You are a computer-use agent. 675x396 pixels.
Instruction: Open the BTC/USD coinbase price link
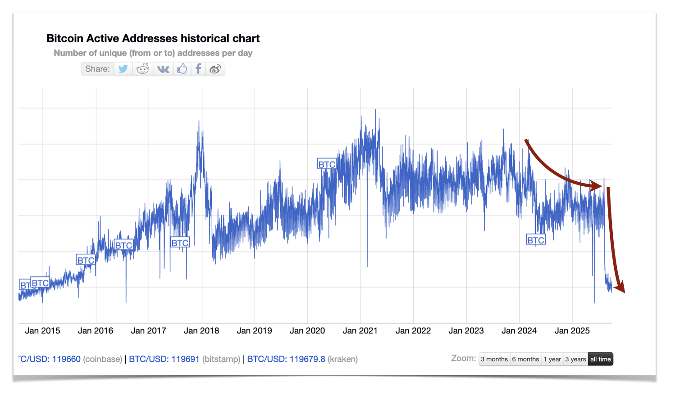50,359
